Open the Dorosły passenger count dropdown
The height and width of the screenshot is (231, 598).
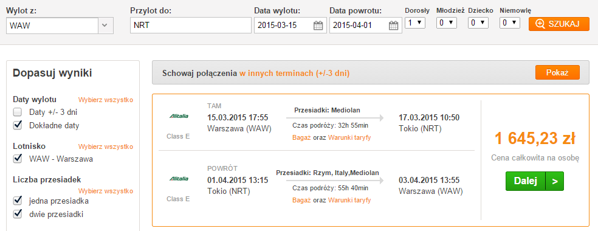pos(415,23)
